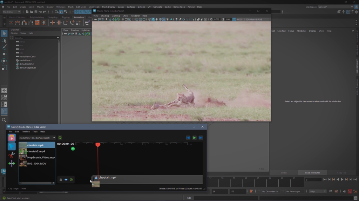Toggle the loop playback icon in the range slider
359x201 pixels.
331,192
